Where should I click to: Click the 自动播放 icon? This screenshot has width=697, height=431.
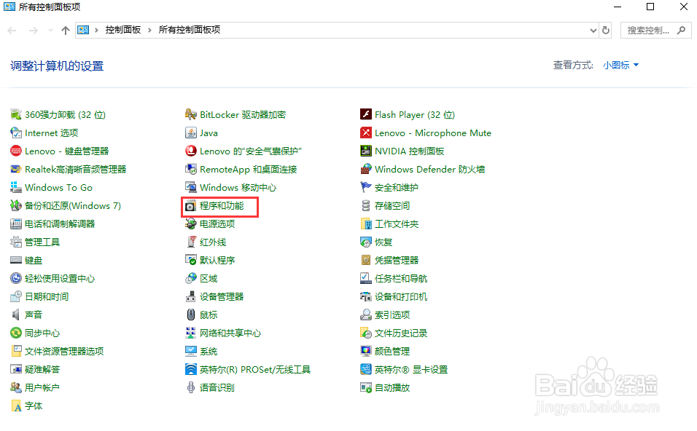tap(365, 387)
